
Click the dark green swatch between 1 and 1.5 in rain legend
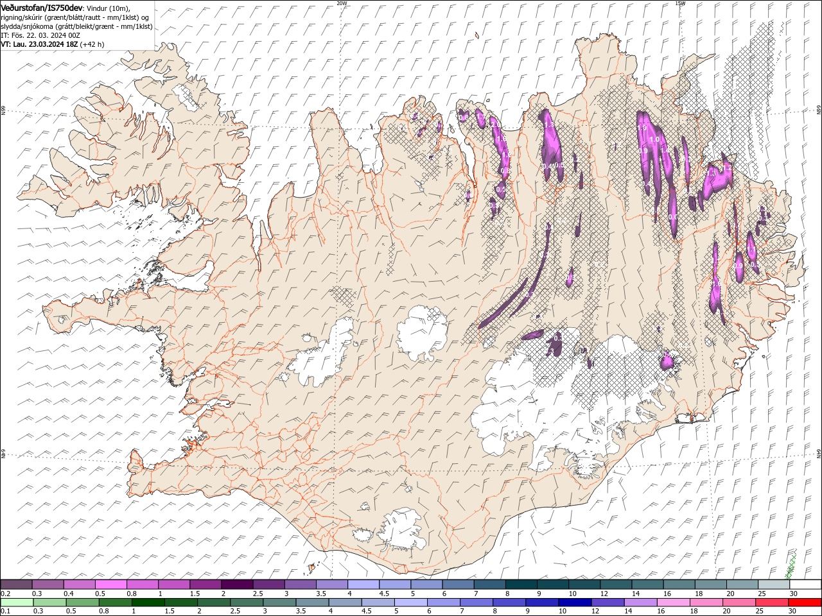pyautogui.click(x=148, y=603)
